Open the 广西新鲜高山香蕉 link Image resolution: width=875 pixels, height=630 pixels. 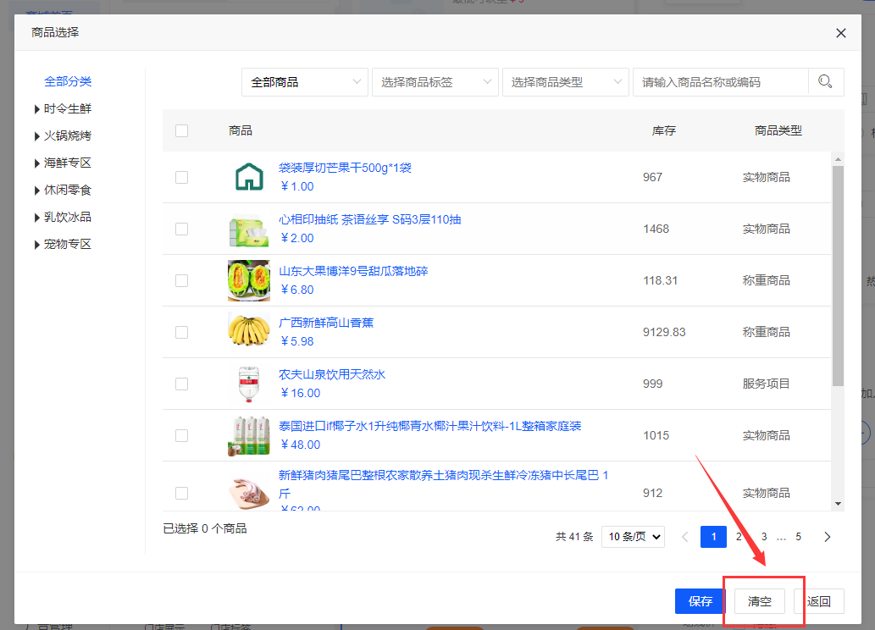pyautogui.click(x=326, y=323)
